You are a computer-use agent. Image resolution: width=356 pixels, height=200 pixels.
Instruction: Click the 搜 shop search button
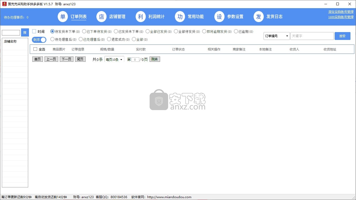tap(25, 33)
